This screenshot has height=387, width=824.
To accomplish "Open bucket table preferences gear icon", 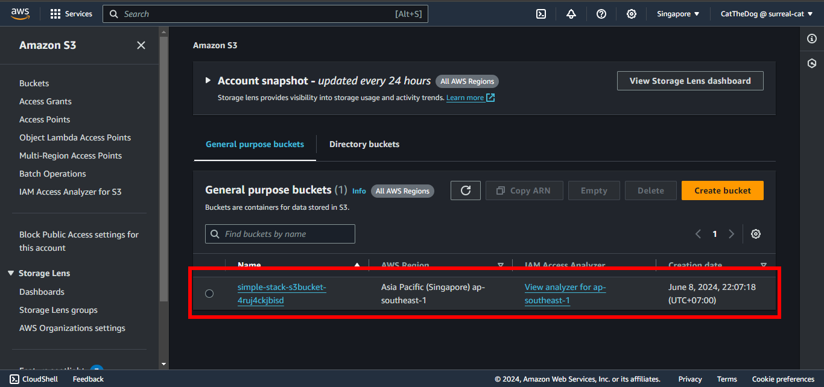I will 756,234.
